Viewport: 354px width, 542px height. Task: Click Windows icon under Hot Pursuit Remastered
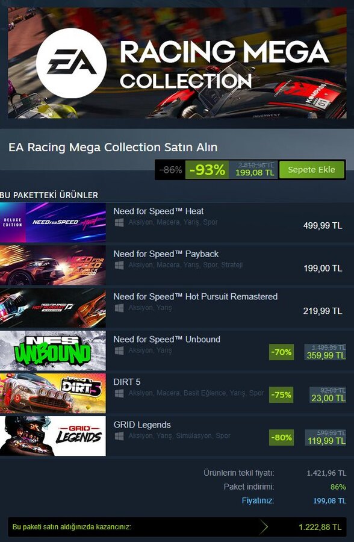coord(119,308)
